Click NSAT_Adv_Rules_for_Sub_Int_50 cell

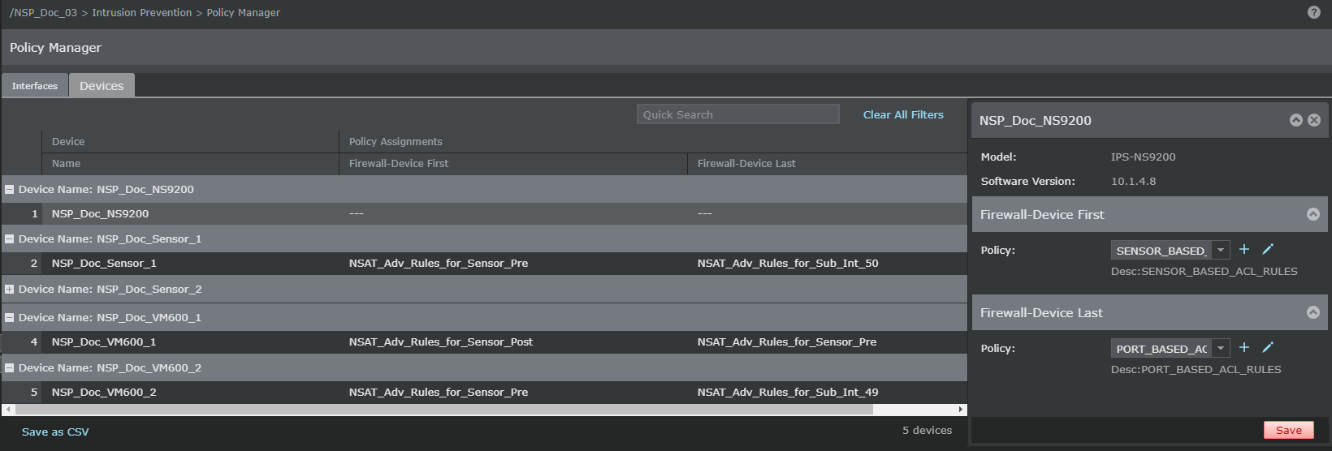coord(788,263)
